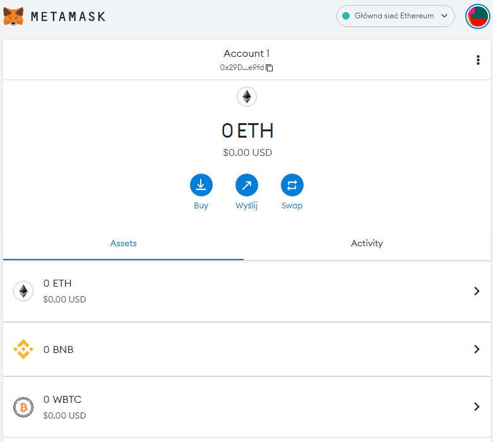Click the Ethereum logo above the balance

click(x=246, y=97)
